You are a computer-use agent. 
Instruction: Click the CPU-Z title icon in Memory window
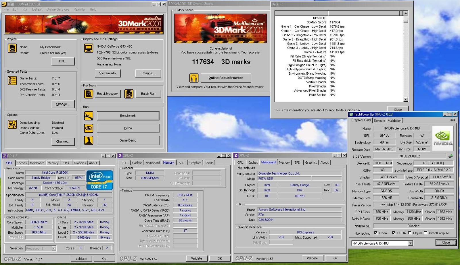point(120,156)
